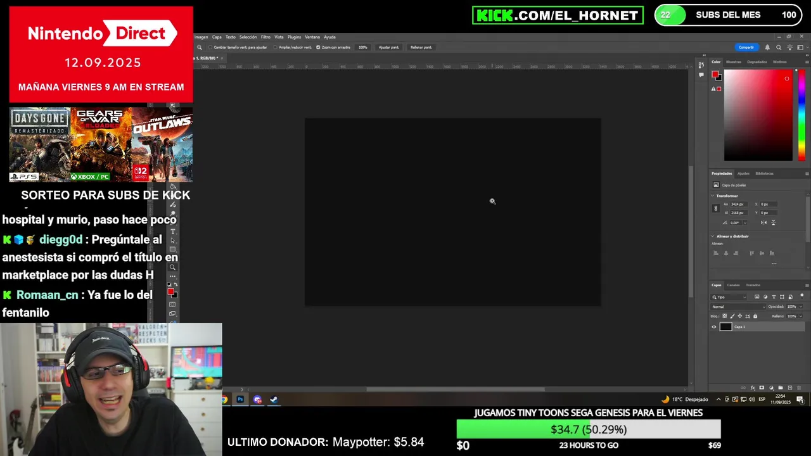Hide Capa 1 with the eye icon
The width and height of the screenshot is (811, 456).
(x=714, y=327)
